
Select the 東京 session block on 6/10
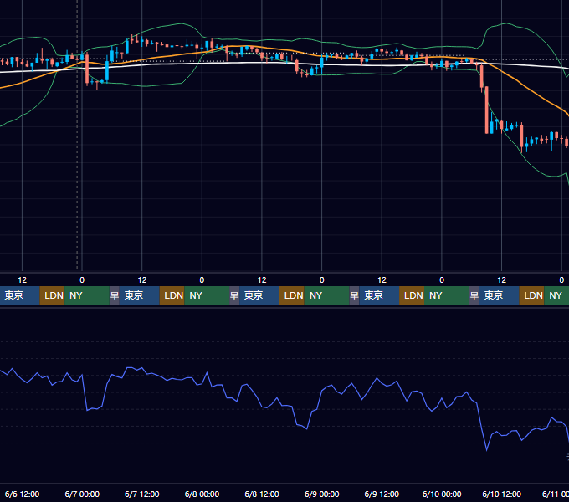tap(499, 295)
